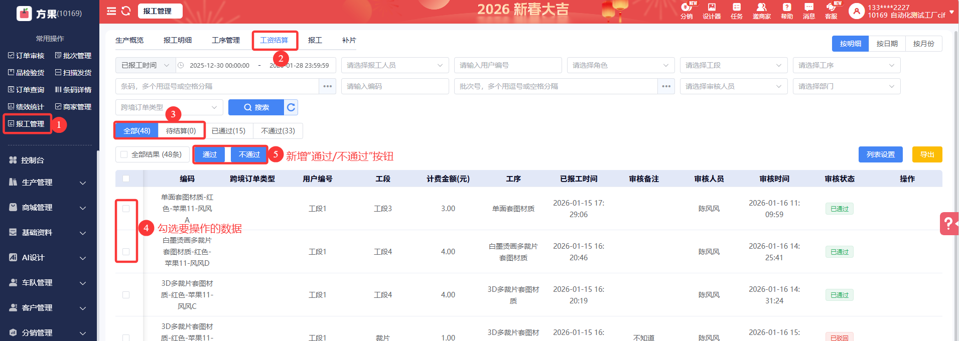Click the 请输入用户编号 input field

(x=507, y=65)
